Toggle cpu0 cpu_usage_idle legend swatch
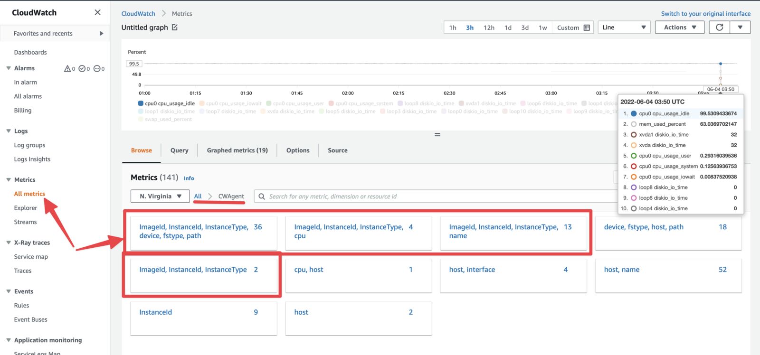This screenshot has height=355, width=760. click(x=141, y=103)
